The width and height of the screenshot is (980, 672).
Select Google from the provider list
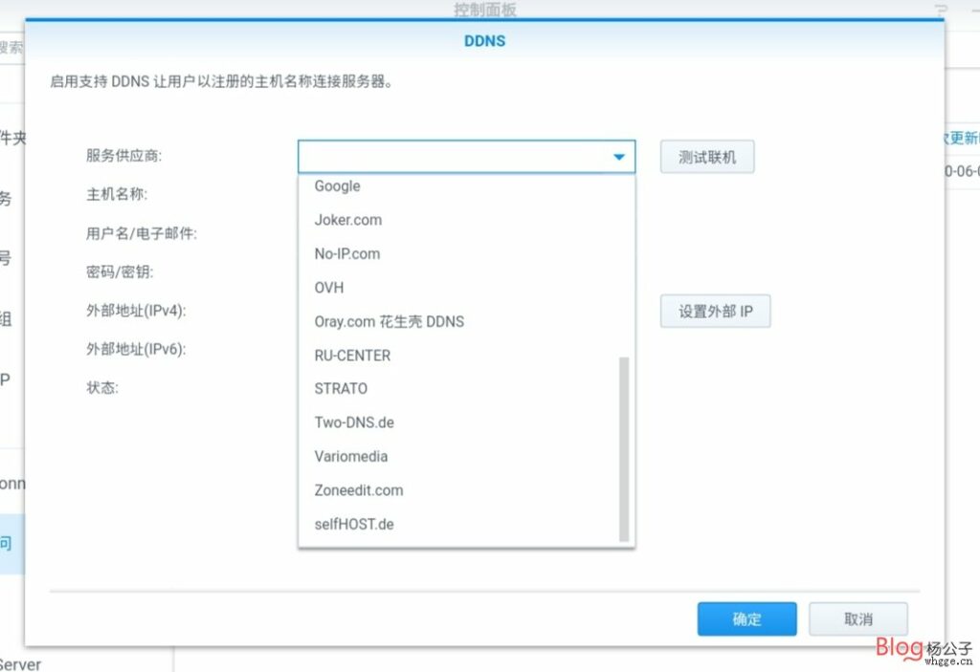click(466, 186)
